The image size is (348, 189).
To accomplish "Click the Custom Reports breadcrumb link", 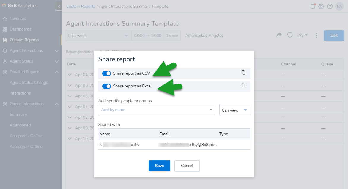I will [81, 7].
